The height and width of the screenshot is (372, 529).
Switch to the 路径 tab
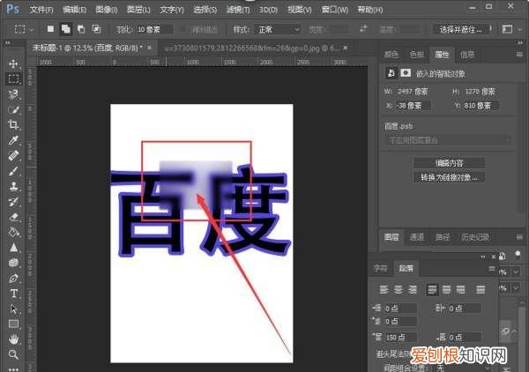(x=443, y=237)
